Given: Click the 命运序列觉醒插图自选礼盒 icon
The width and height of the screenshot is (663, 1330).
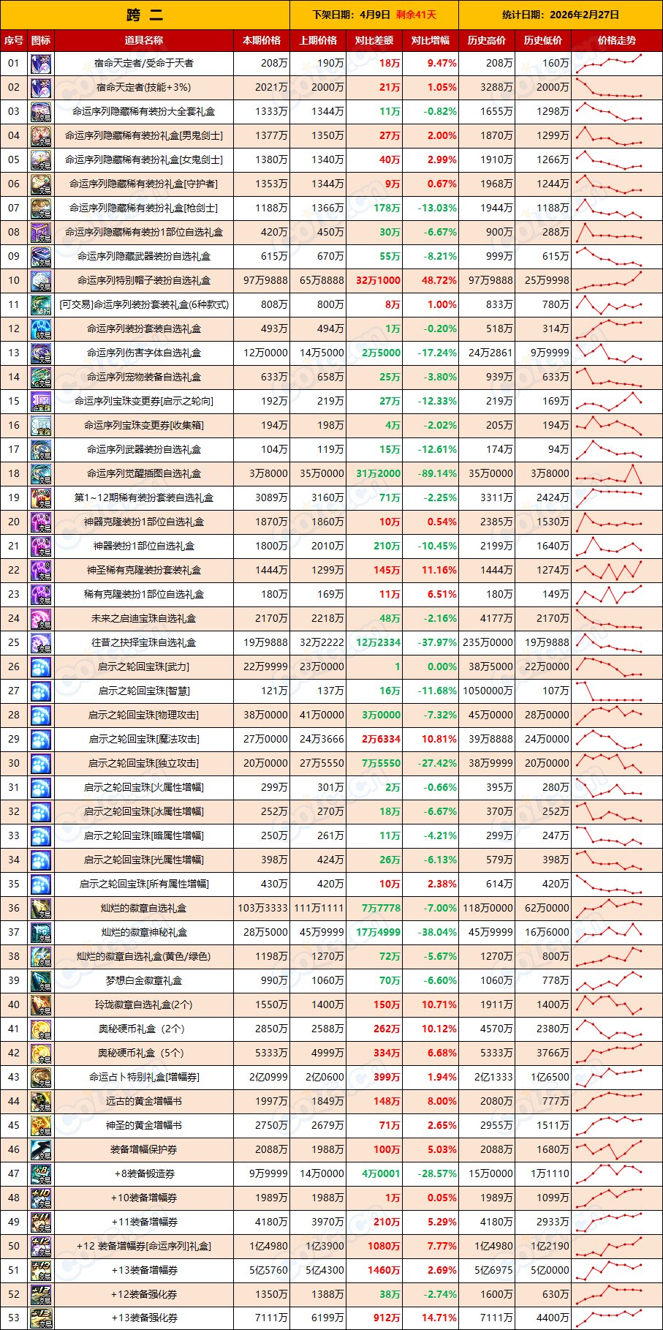Looking at the screenshot, I should (x=41, y=474).
